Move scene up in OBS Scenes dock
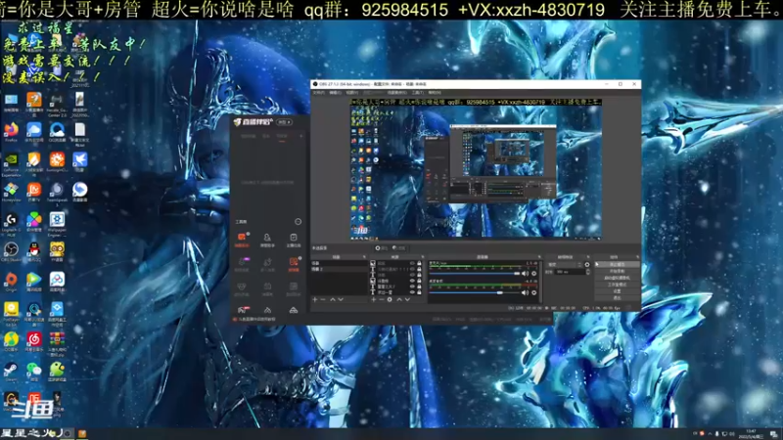The image size is (783, 440). (333, 299)
